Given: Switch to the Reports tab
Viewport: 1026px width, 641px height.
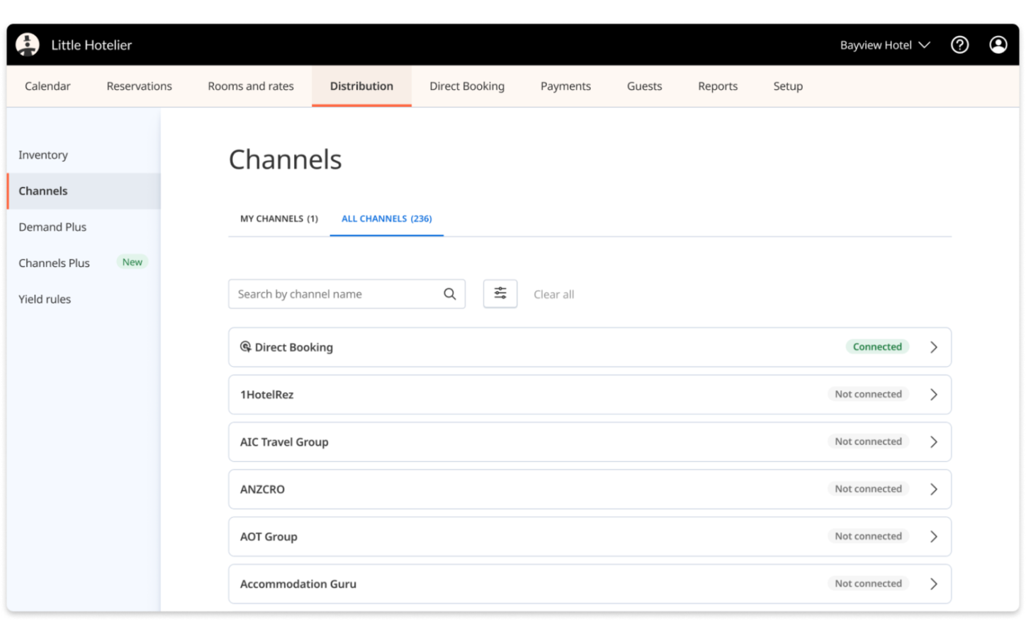Looking at the screenshot, I should pyautogui.click(x=718, y=86).
